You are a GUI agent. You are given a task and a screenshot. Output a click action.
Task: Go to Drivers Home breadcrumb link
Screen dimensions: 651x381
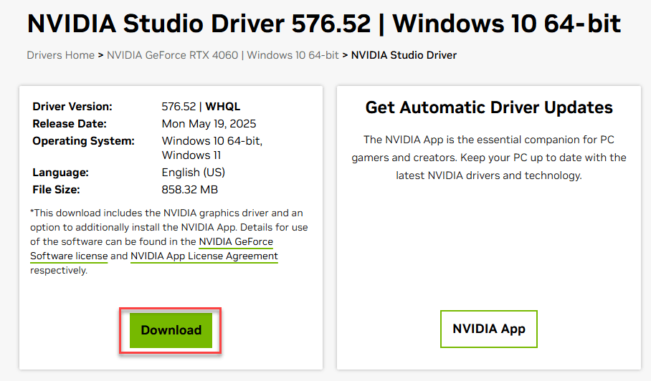(x=60, y=55)
